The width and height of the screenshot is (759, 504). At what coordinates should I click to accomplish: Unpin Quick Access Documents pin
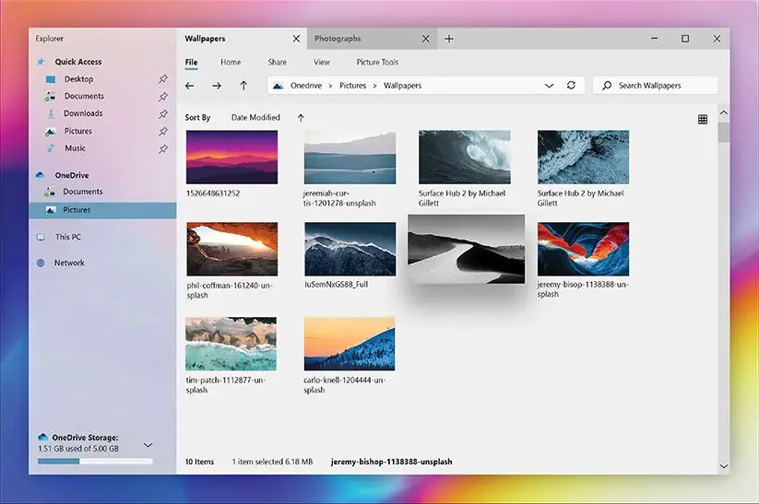[163, 96]
